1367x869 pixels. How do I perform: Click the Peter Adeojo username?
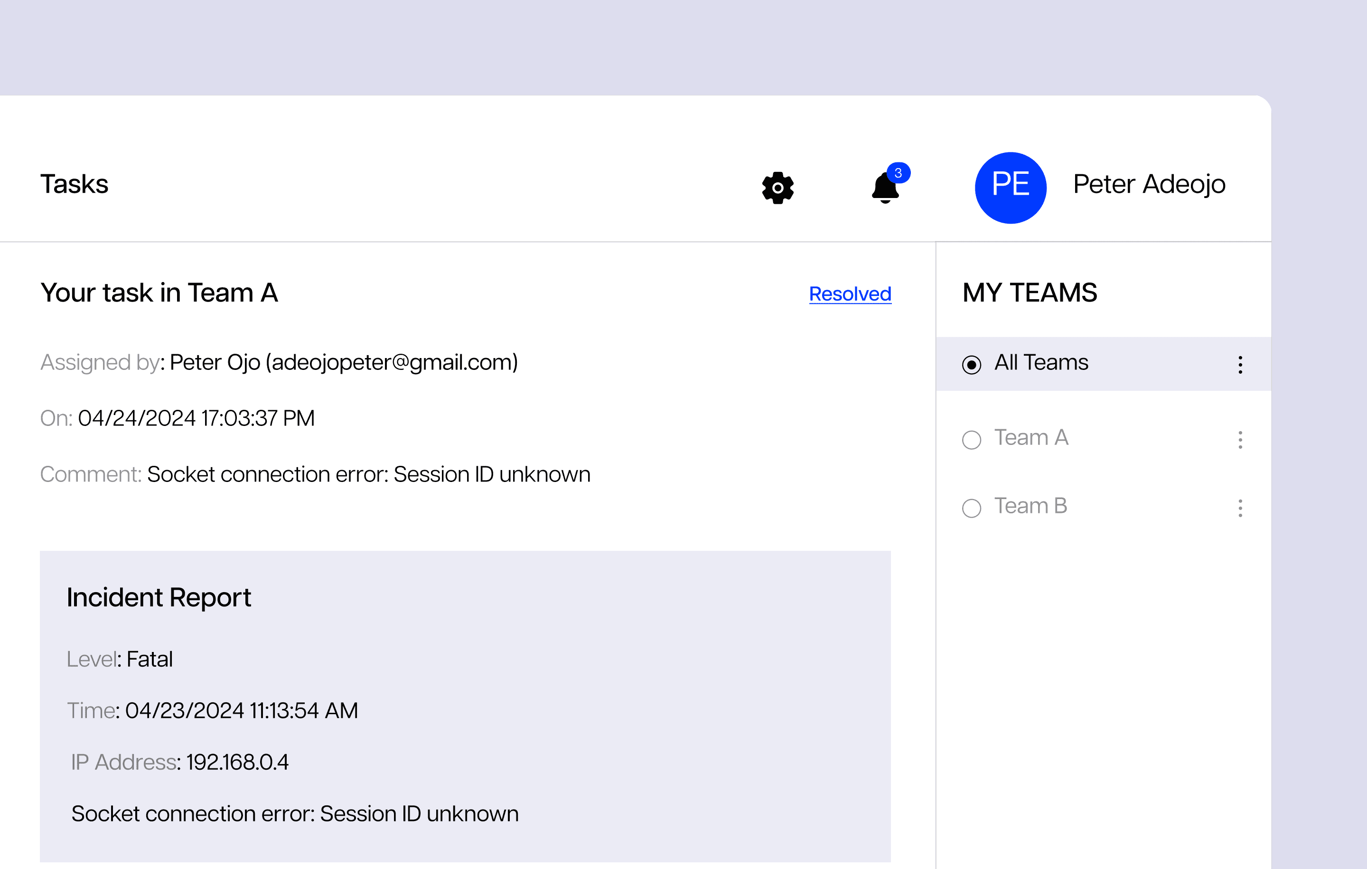point(1149,184)
